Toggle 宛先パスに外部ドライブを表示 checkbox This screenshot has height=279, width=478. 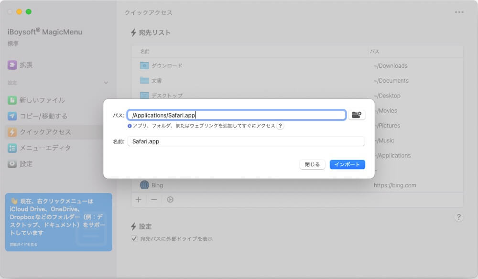click(x=134, y=238)
